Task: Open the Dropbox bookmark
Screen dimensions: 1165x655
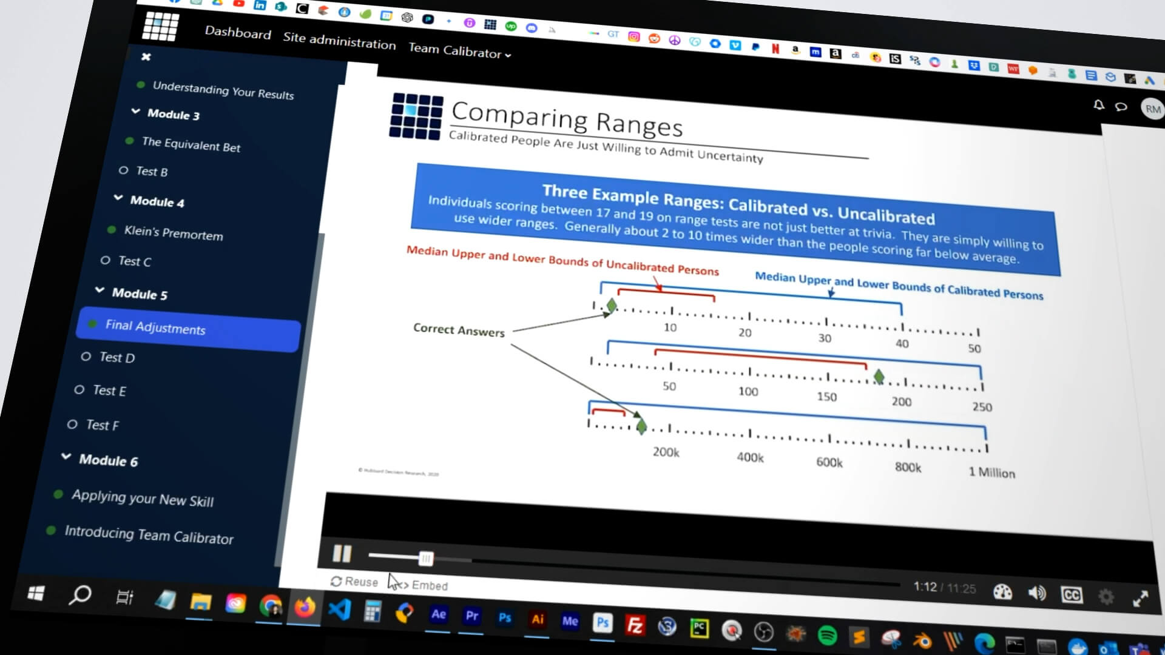Action: click(x=973, y=65)
